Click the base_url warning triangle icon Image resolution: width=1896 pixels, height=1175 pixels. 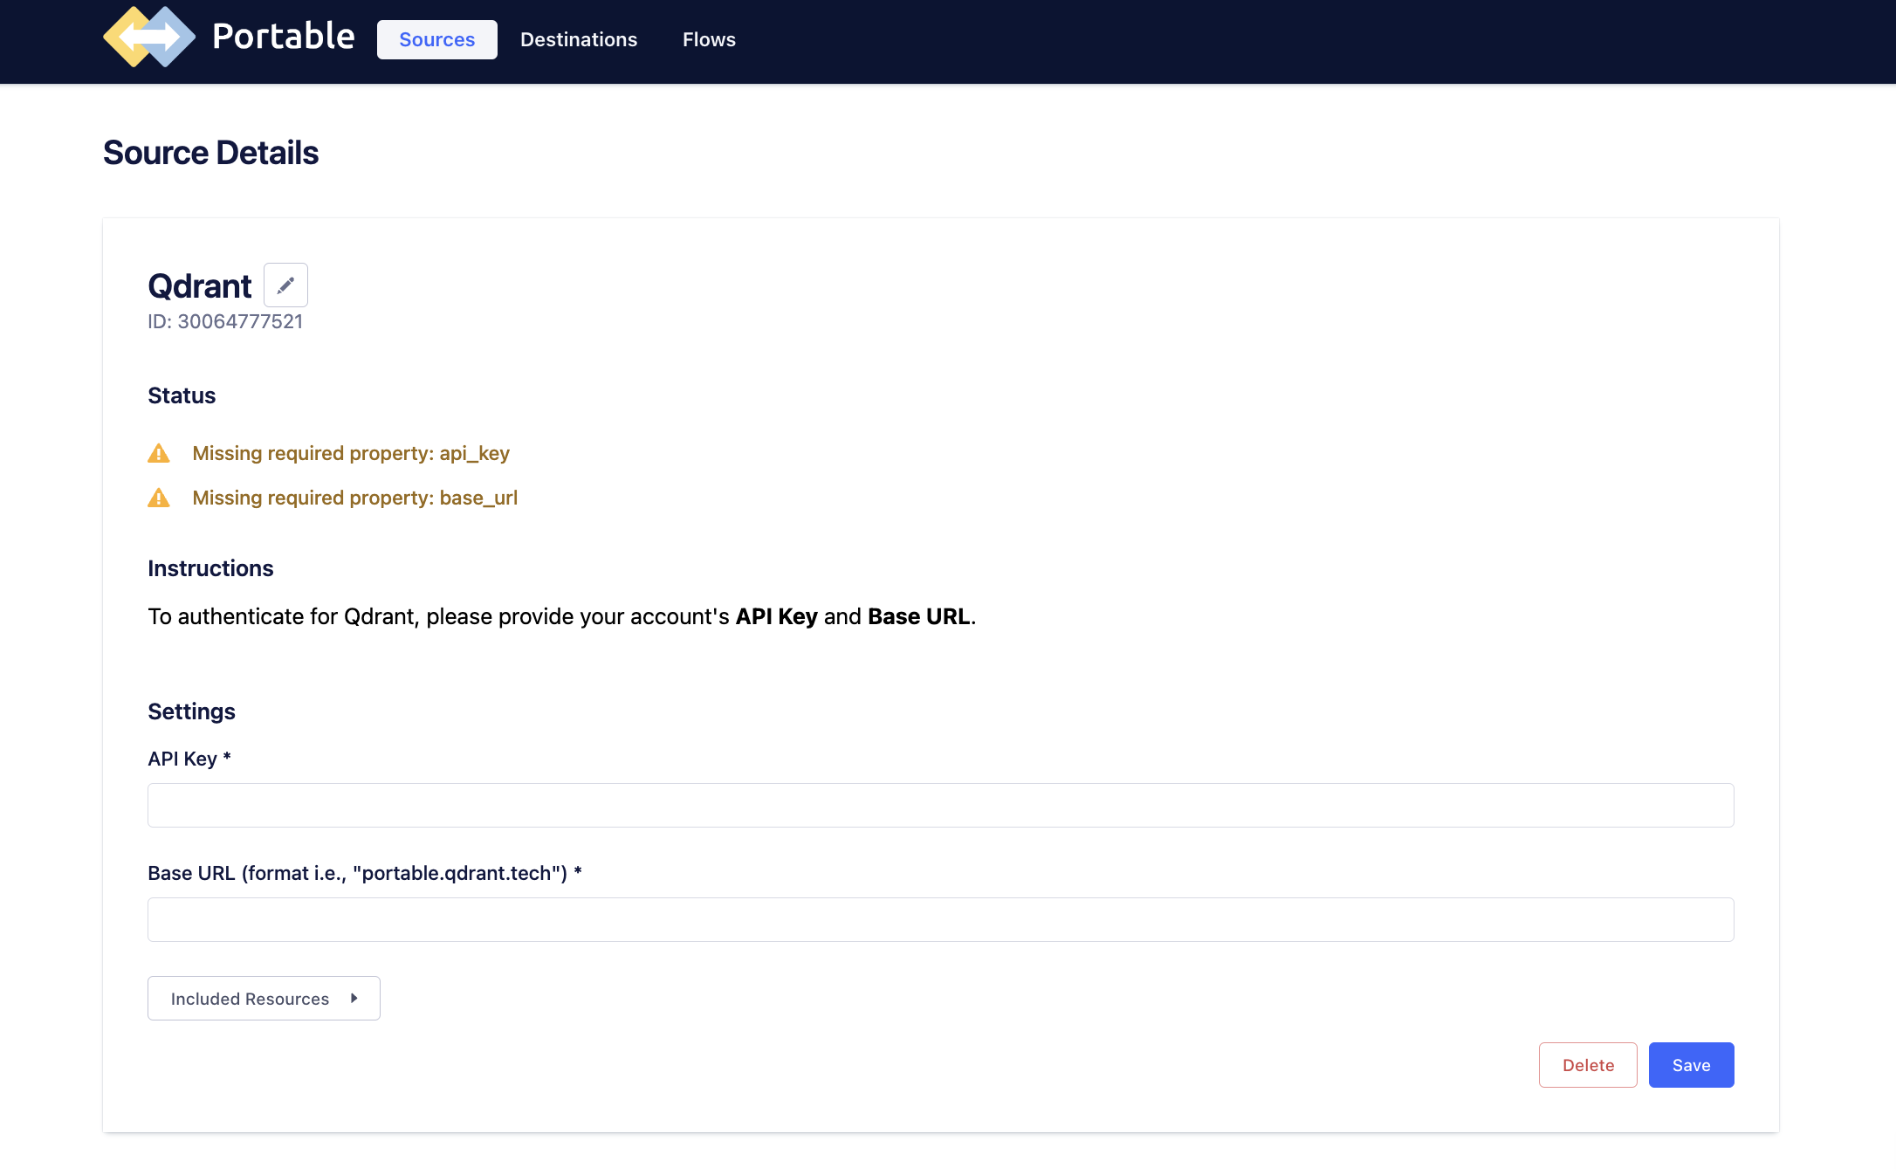point(159,498)
